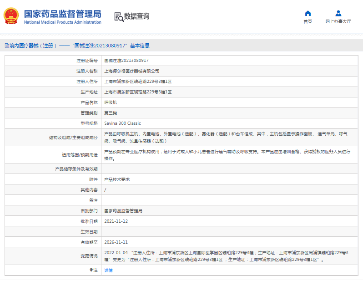Click 国家药品监督管理局 site title
The image size is (363, 281).
pos(62,14)
